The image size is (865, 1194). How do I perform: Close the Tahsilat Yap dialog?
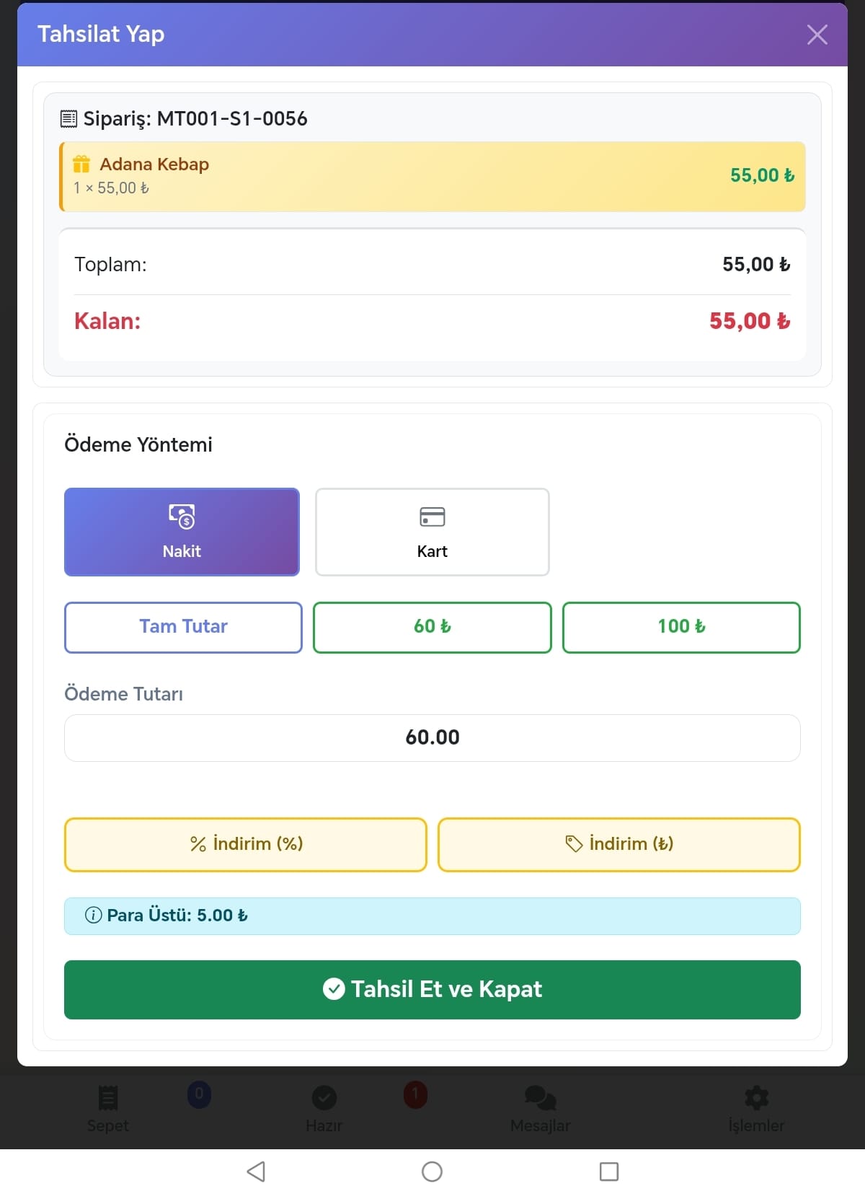tap(817, 35)
